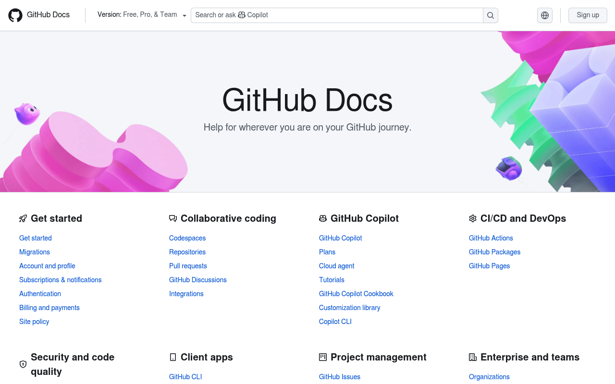Click the shield icon beside Security and code quality
Screen dimensions: 615x384
click(x=23, y=364)
